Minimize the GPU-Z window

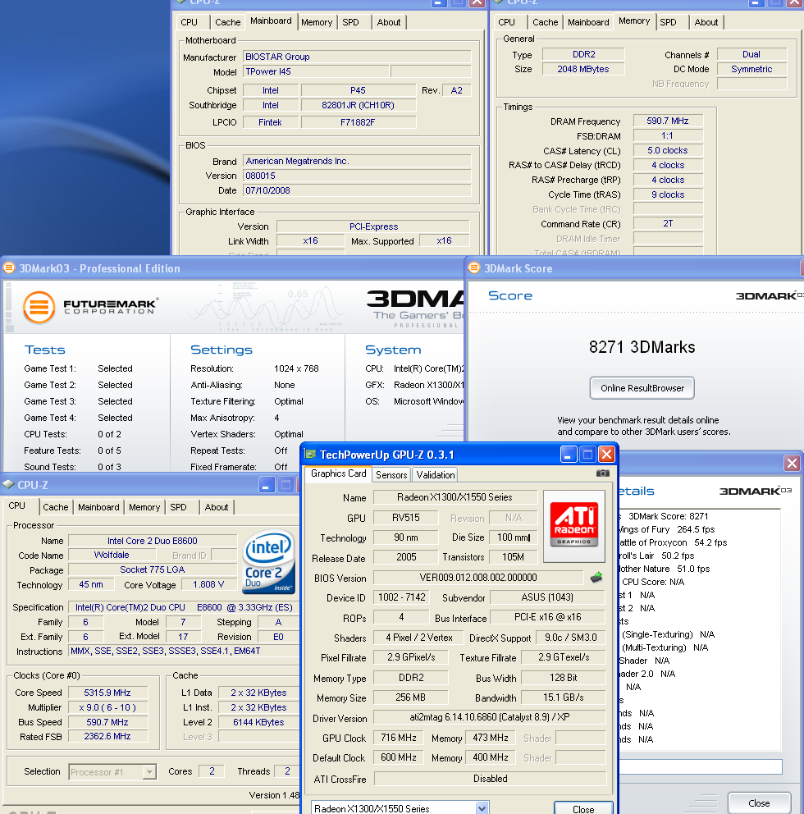point(569,455)
